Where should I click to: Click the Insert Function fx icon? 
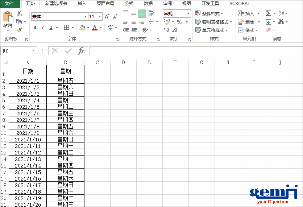point(81,51)
